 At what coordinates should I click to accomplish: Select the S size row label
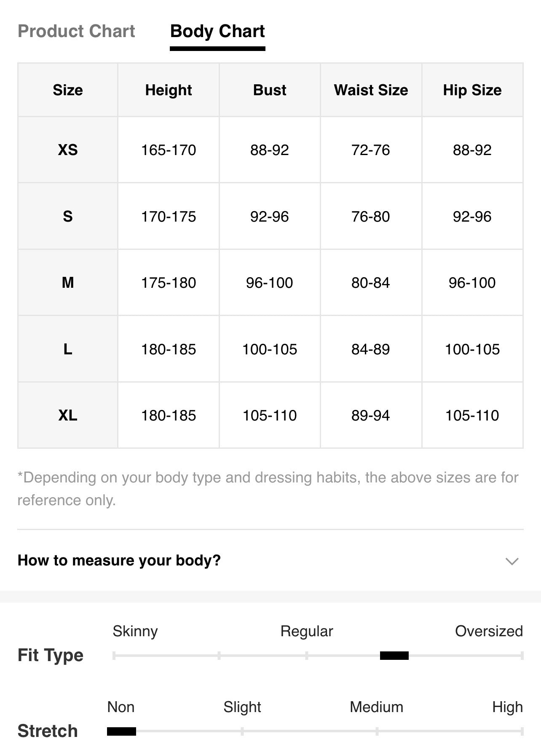pos(68,216)
